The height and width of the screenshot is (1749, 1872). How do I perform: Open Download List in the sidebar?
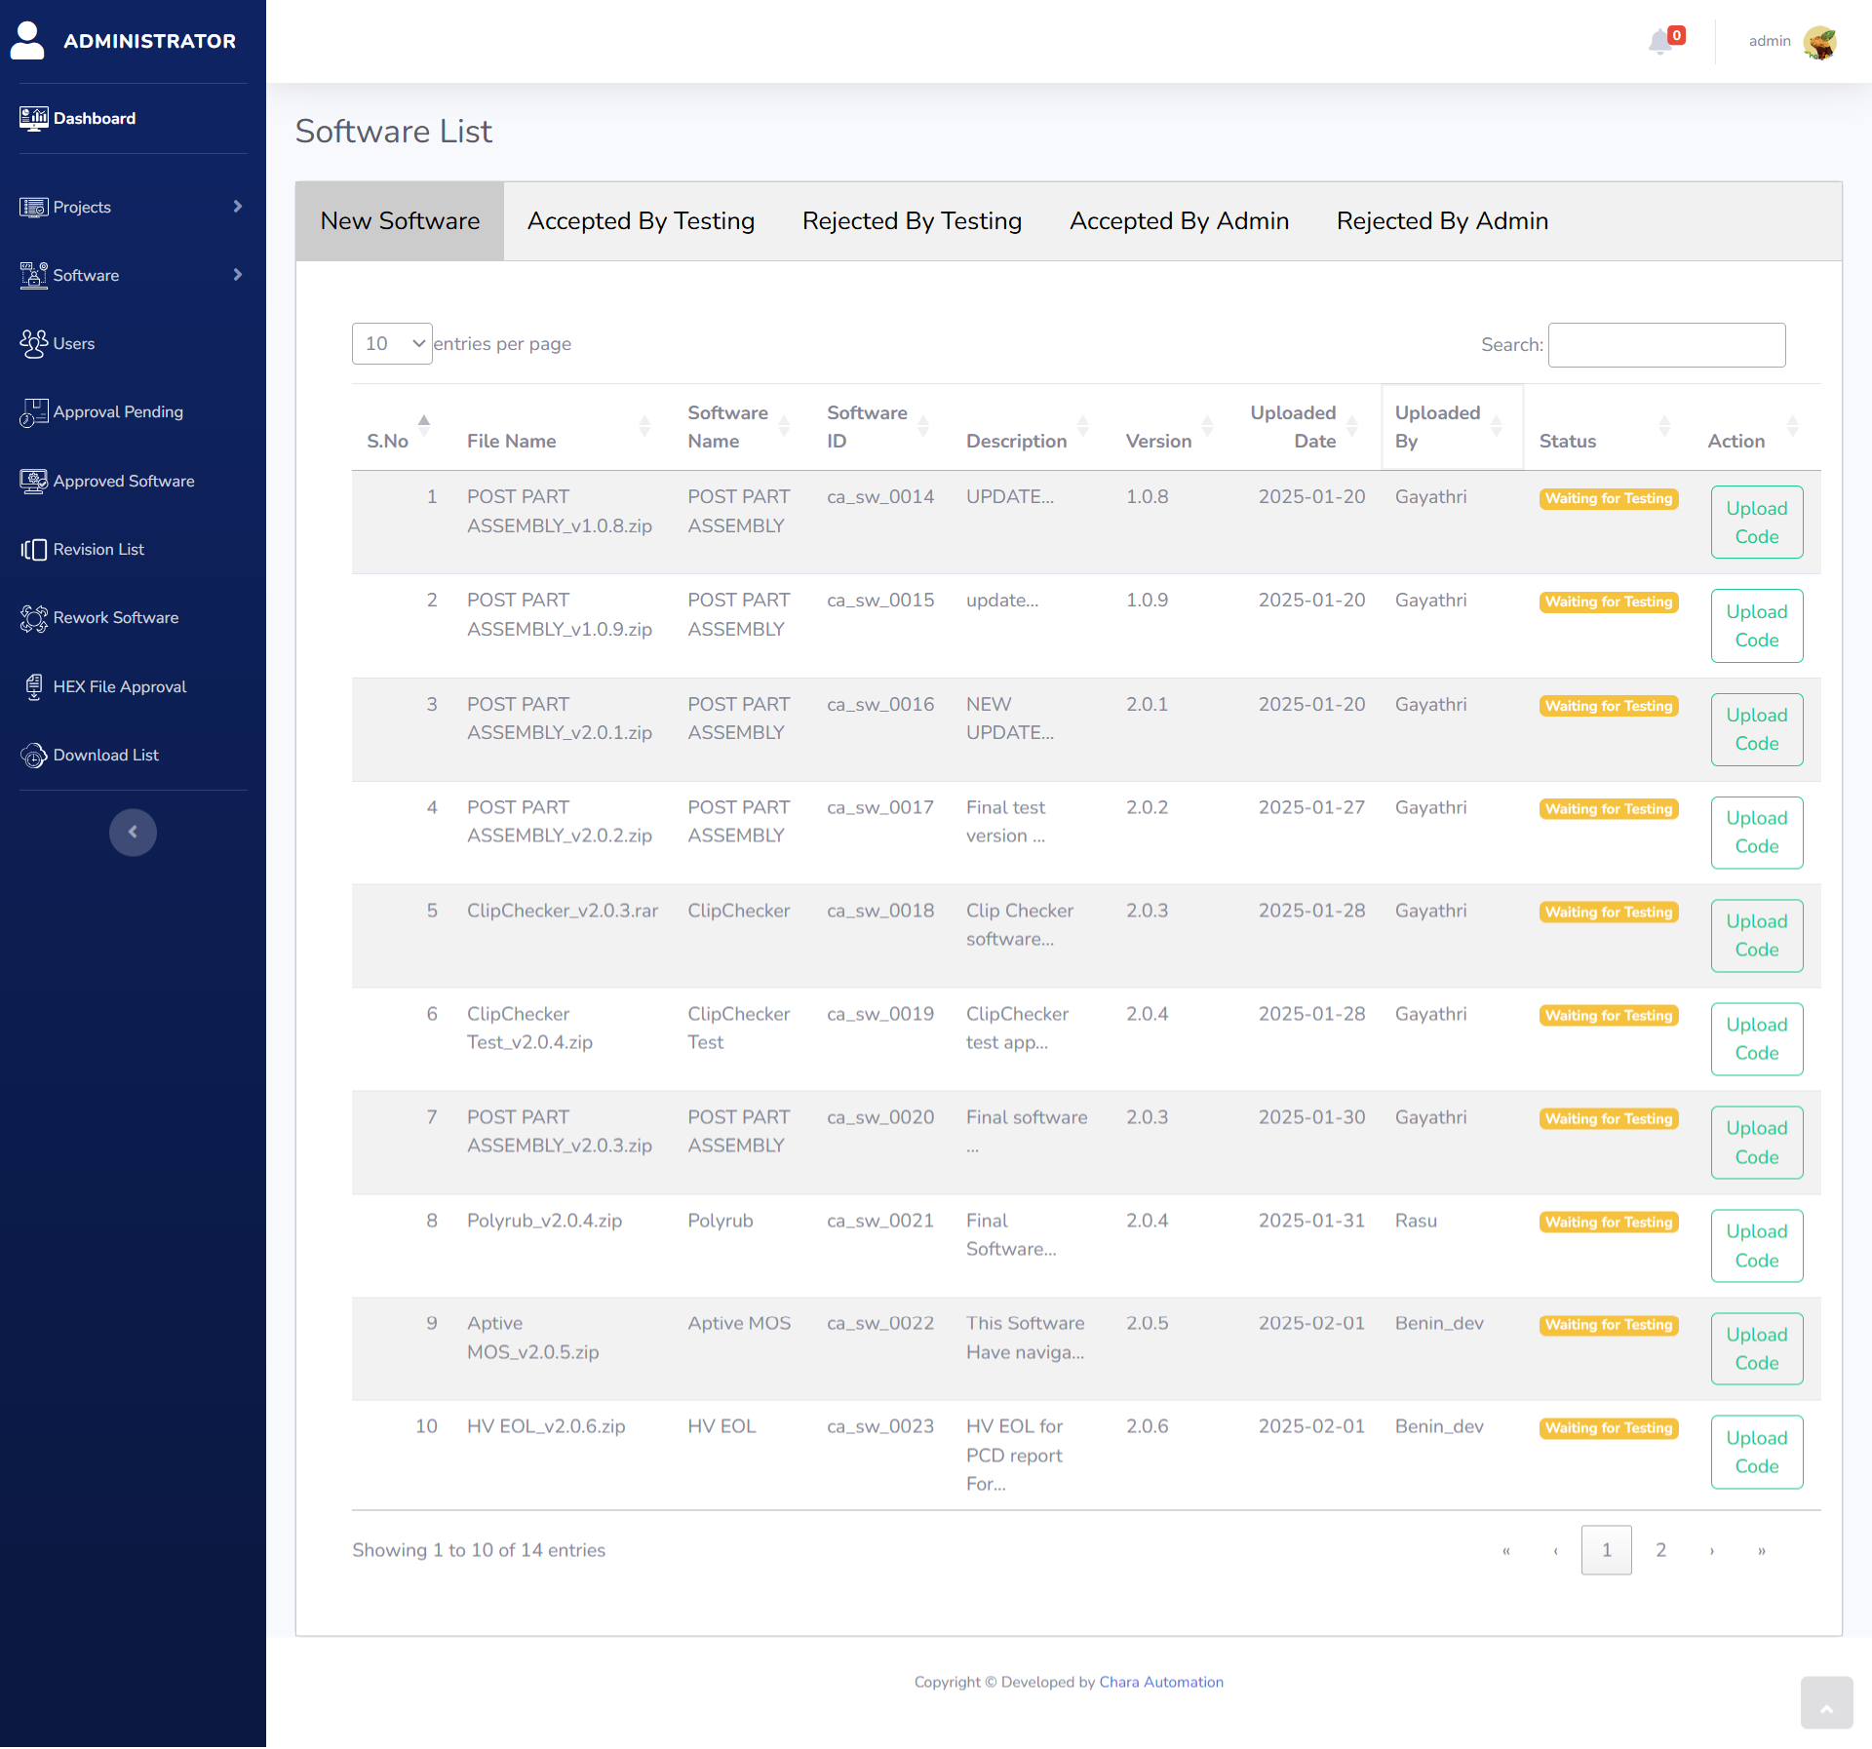coord(105,756)
